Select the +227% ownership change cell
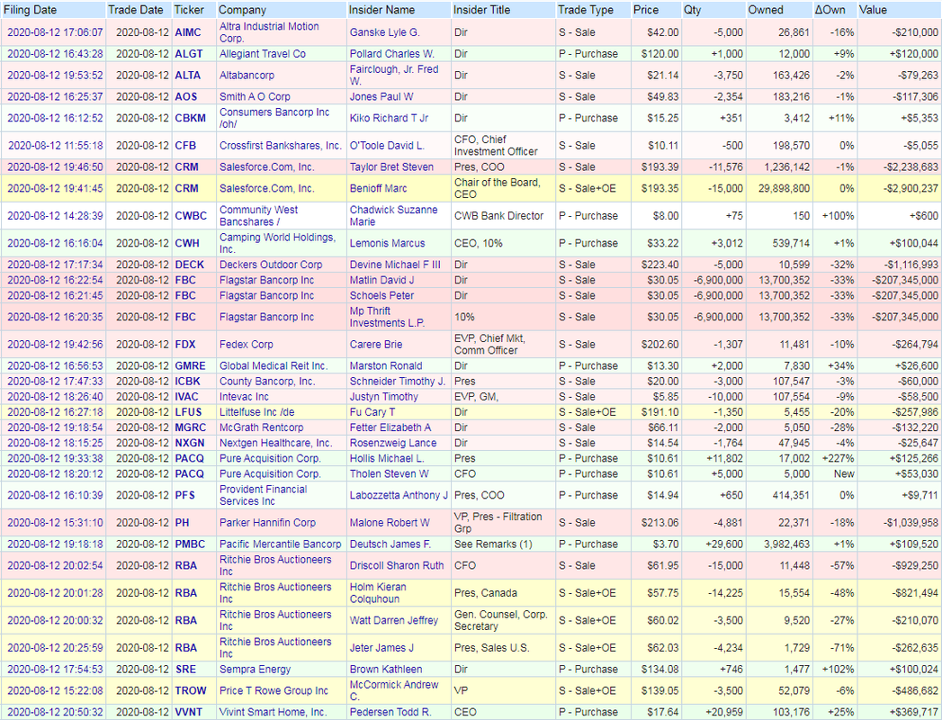This screenshot has height=720, width=942. tap(834, 459)
